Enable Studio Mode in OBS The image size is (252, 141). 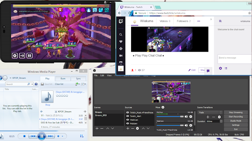pos(236,121)
